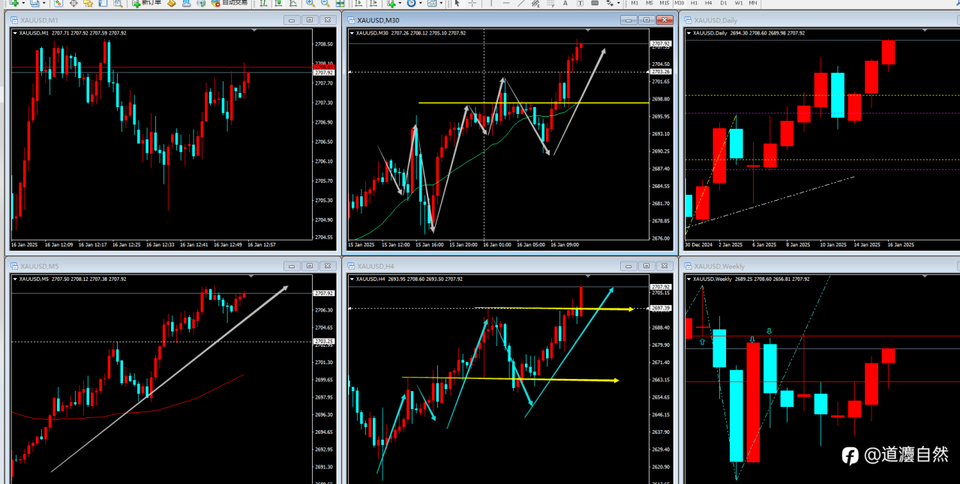Image resolution: width=960 pixels, height=484 pixels.
Task: Open the new chart dropdown arrow
Action: click(24, 3)
